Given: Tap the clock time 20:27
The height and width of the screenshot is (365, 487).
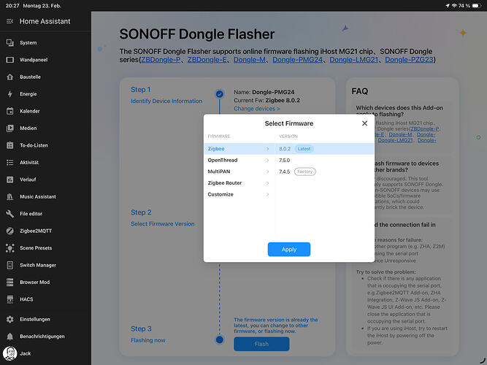Looking at the screenshot, I should click(12, 6).
